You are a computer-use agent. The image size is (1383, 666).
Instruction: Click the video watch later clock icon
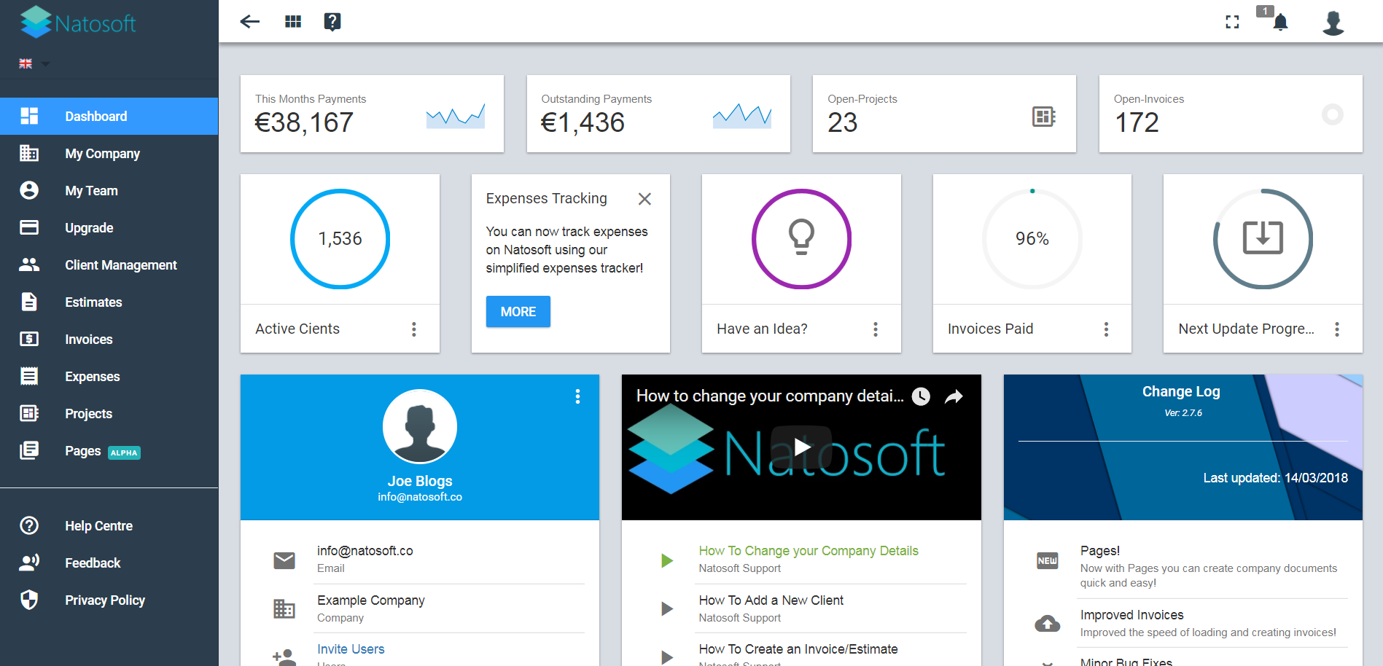pos(921,396)
